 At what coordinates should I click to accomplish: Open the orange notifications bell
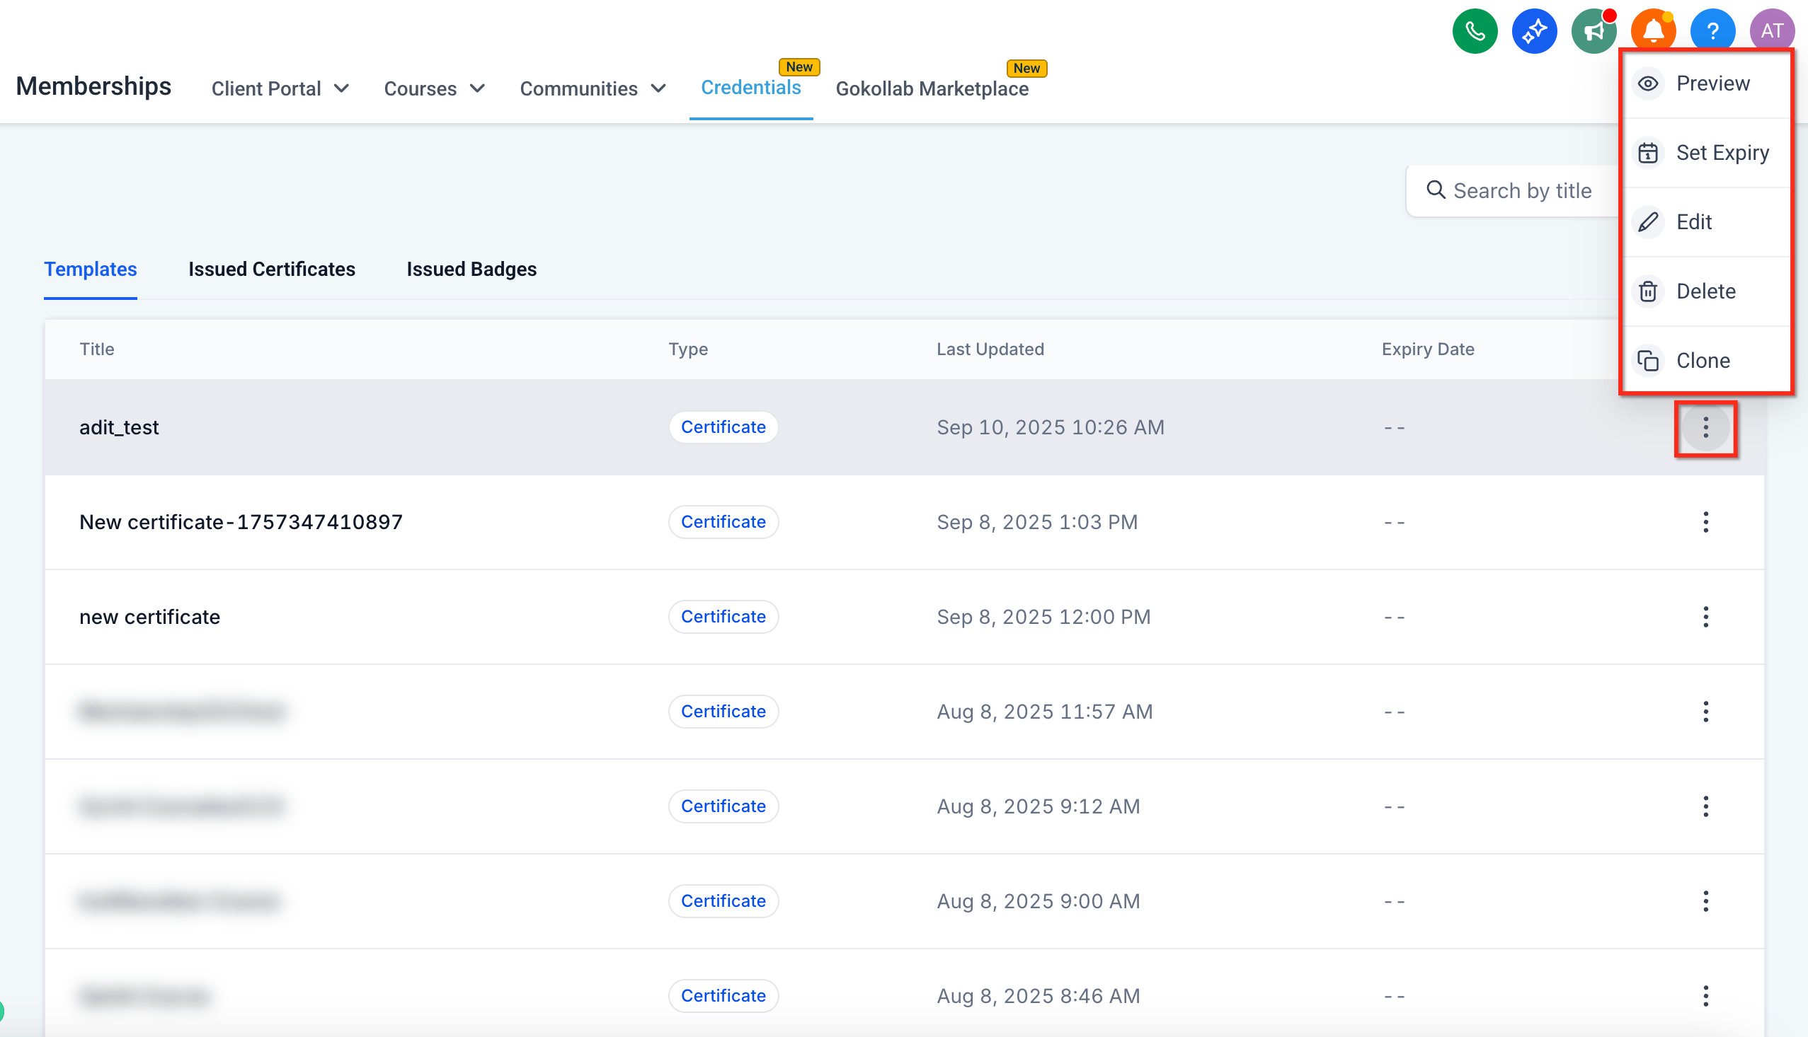point(1653,31)
